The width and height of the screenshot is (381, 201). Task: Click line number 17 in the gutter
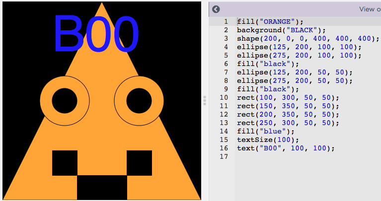[x=224, y=156]
